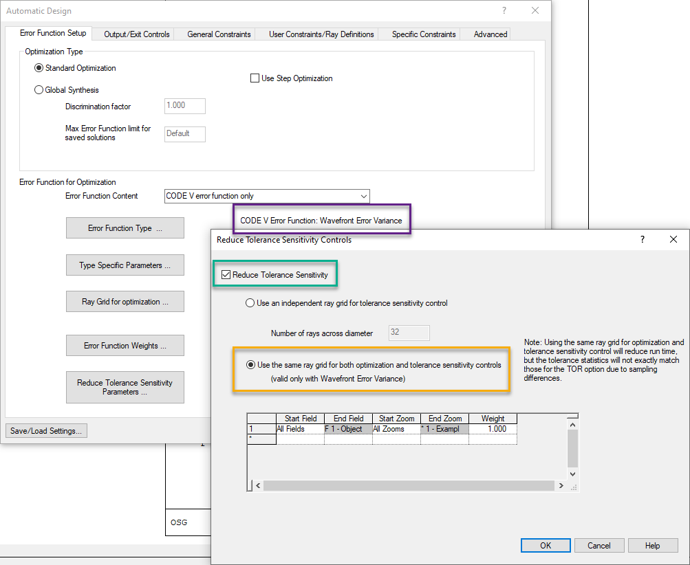Image resolution: width=690 pixels, height=565 pixels.
Task: Select same ray grid radio option
Action: pos(250,365)
